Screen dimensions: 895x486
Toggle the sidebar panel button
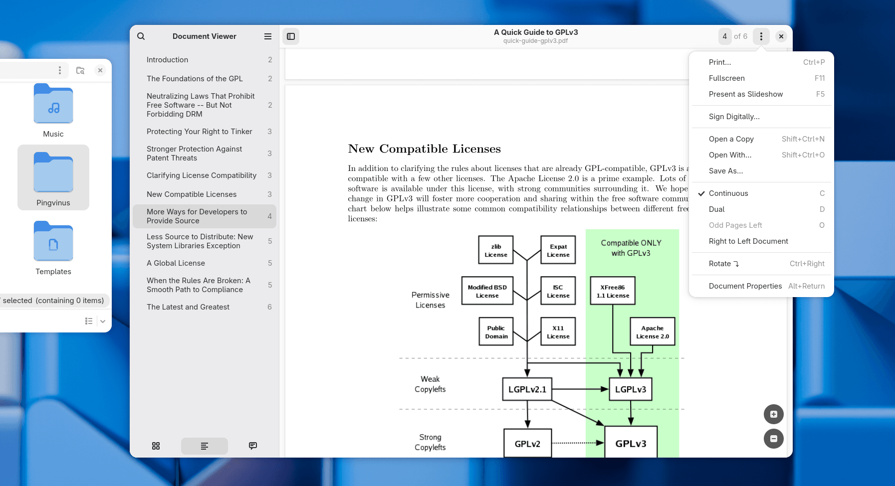pyautogui.click(x=291, y=36)
